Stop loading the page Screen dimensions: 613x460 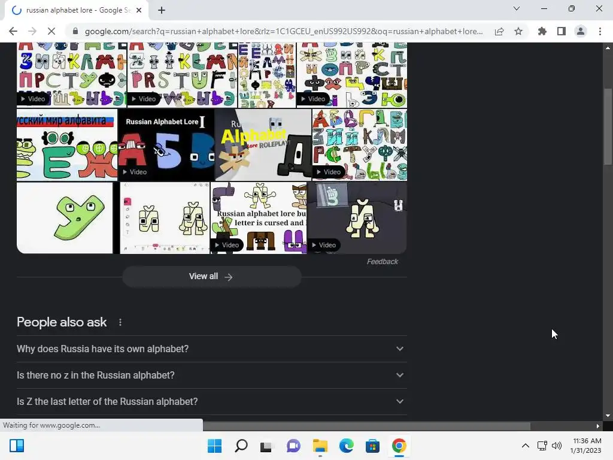click(x=51, y=31)
